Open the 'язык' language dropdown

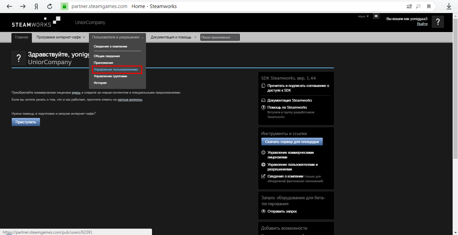point(363,16)
